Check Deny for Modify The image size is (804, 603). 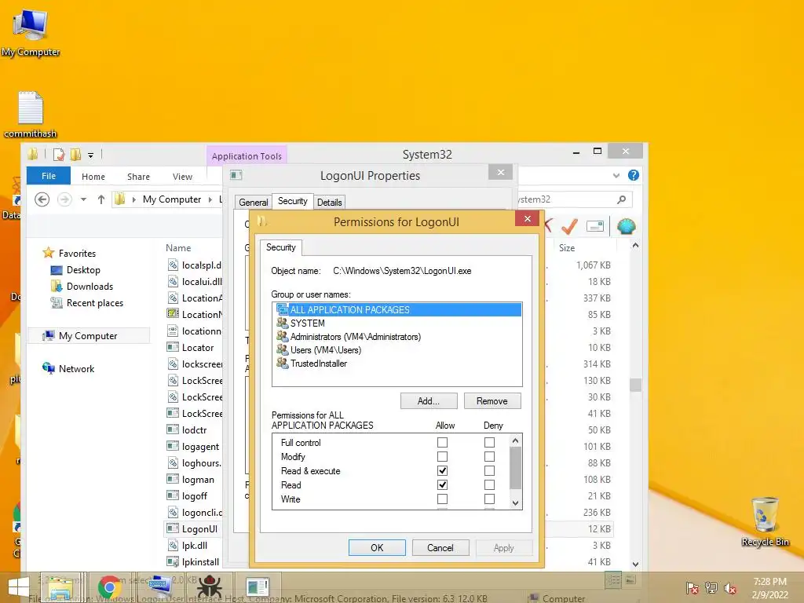(490, 456)
